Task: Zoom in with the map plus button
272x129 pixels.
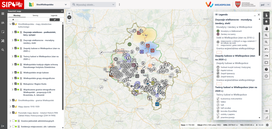Action: (x=69, y=13)
